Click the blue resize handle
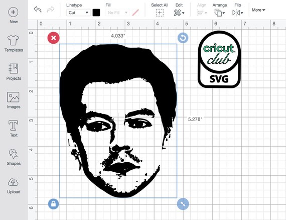This screenshot has height=220, width=286. [x=183, y=204]
